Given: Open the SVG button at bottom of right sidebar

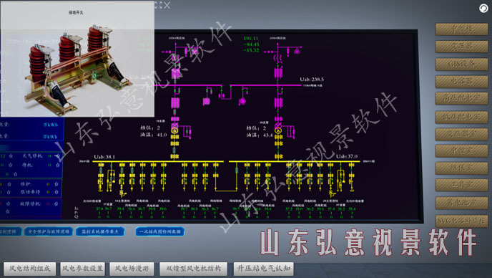Looking at the screenshot, I should click(x=461, y=221).
